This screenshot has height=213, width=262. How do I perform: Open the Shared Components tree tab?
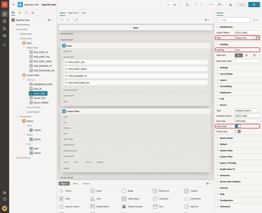click(33, 13)
